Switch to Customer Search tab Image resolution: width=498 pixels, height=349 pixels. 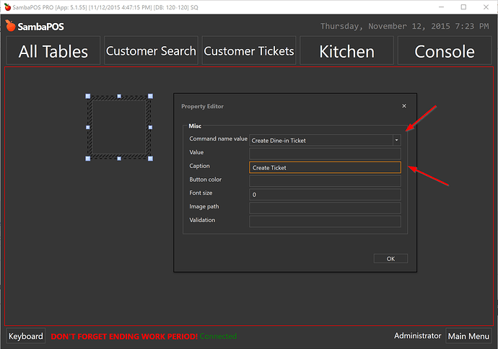click(x=151, y=51)
